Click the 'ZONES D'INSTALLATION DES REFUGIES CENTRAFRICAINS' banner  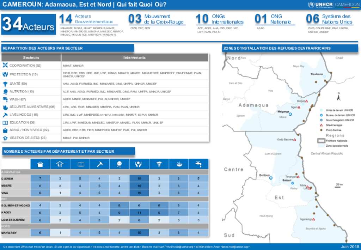pyautogui.click(x=290, y=48)
